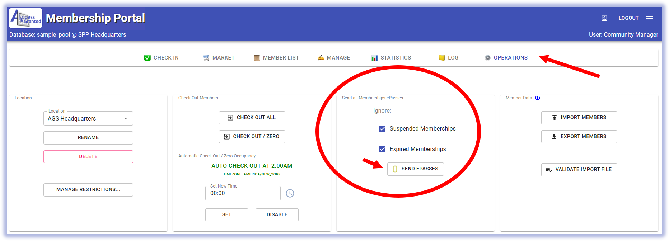Screen dimensions: 669x241
Task: Open the Manage tab
Action: tap(334, 58)
